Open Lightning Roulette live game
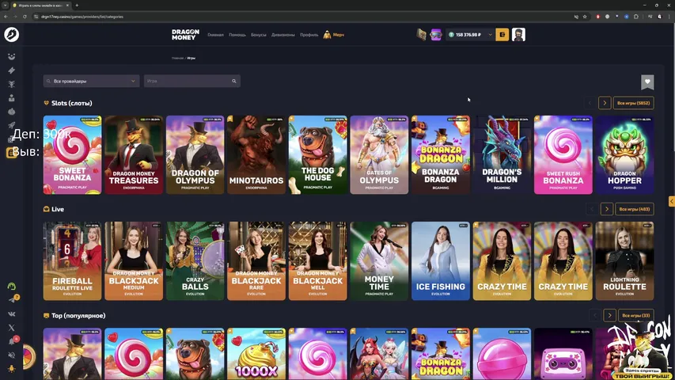675x380 pixels. [624, 261]
